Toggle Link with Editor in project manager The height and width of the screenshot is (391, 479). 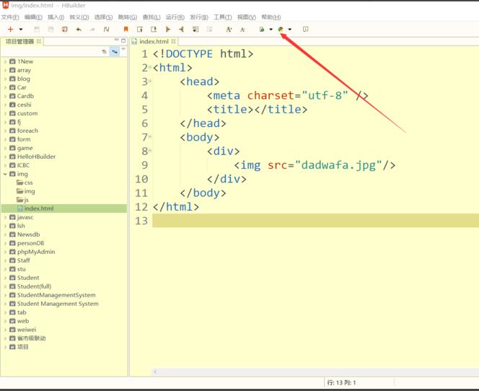coord(115,52)
